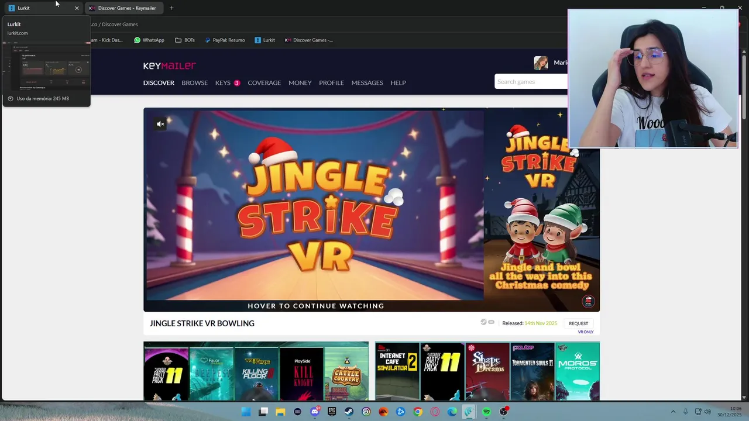Screen dimensions: 749x421
Task: Open Microsoft Edge from the taskbar
Action: pos(452,412)
